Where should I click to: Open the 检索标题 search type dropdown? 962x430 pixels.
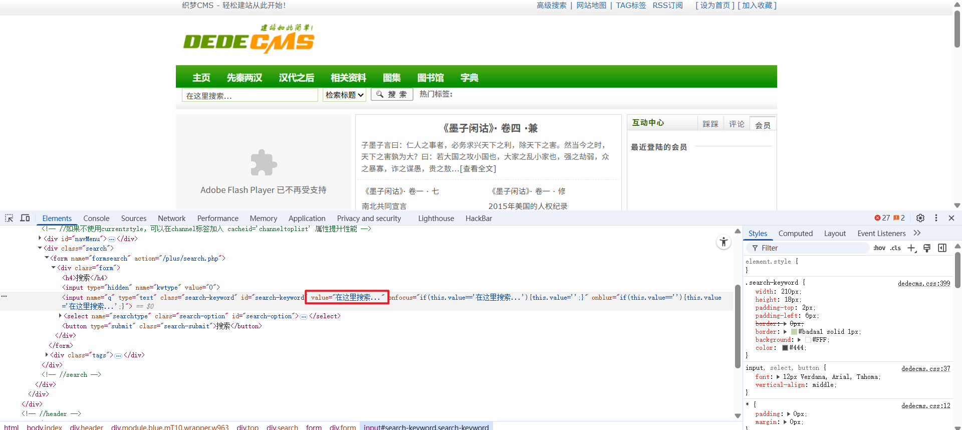(x=344, y=95)
